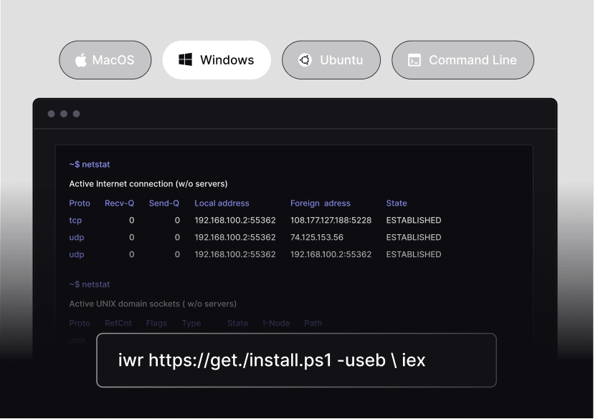The image size is (598, 419).
Task: Switch to the Ubuntu tab
Action: (x=331, y=59)
